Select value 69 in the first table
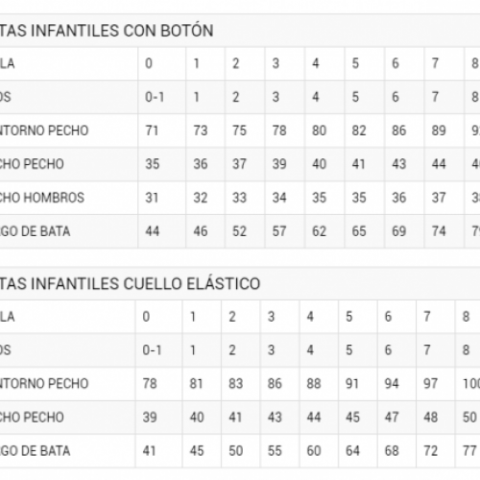Screen dimensions: 480x480 click(399, 231)
